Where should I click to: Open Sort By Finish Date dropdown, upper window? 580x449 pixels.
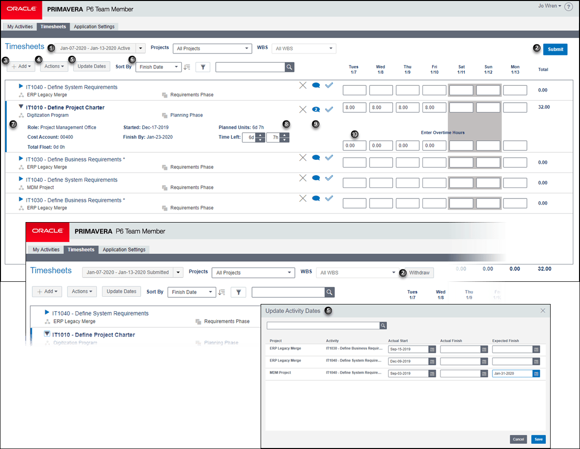pos(158,67)
